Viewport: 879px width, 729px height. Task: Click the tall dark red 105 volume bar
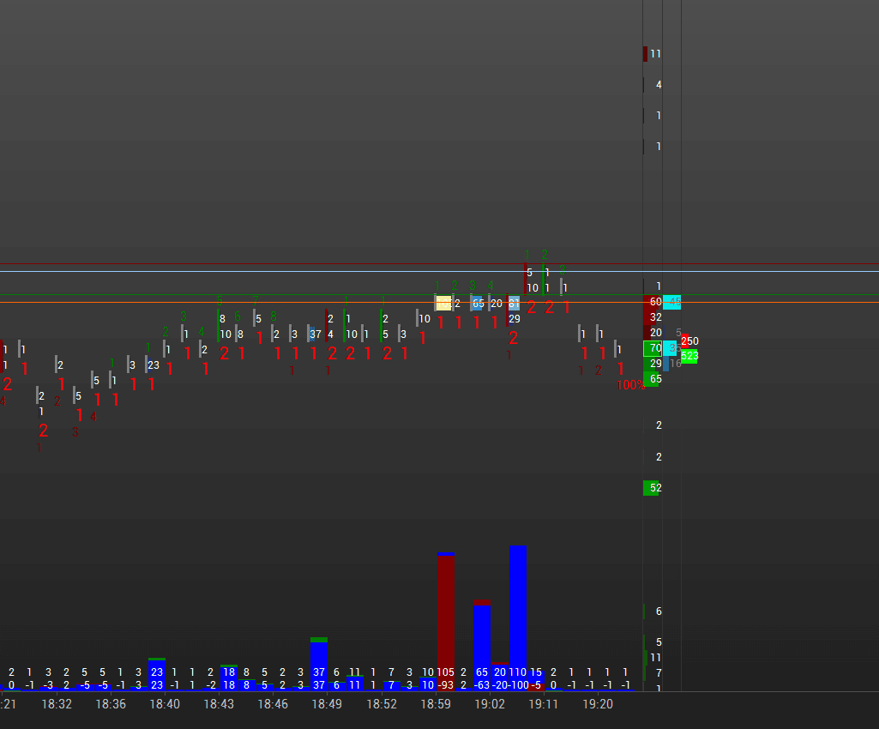click(x=446, y=621)
